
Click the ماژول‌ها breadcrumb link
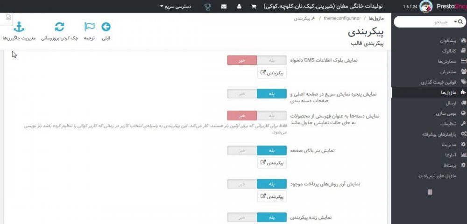(x=376, y=18)
